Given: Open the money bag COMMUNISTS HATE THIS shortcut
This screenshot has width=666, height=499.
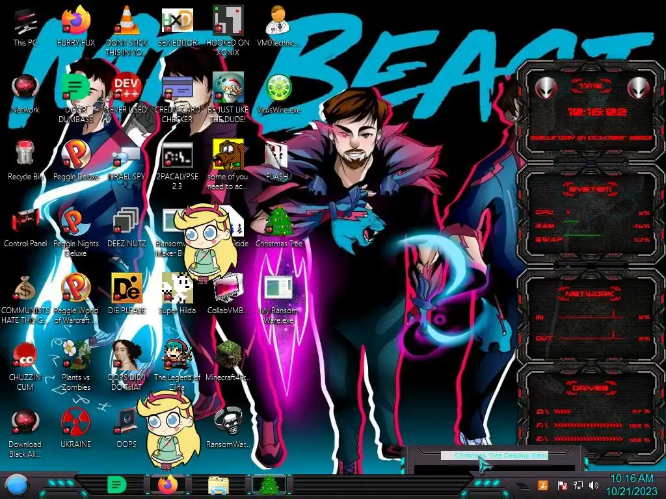Looking at the screenshot, I should coord(25,300).
